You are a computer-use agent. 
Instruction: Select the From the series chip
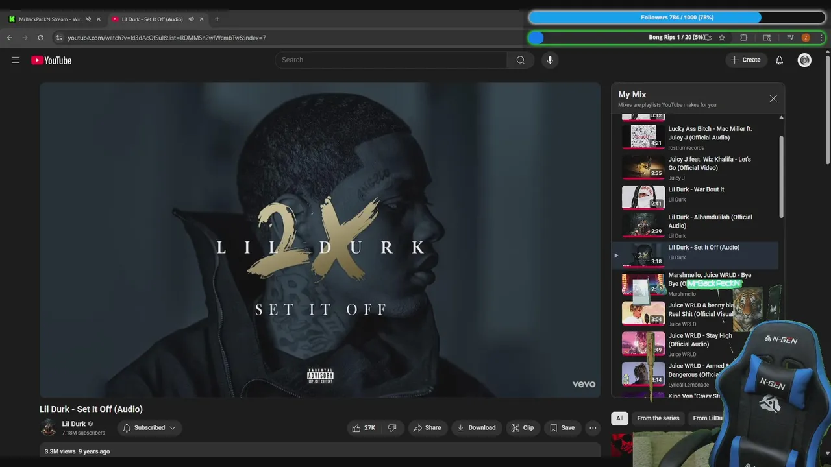(x=658, y=418)
